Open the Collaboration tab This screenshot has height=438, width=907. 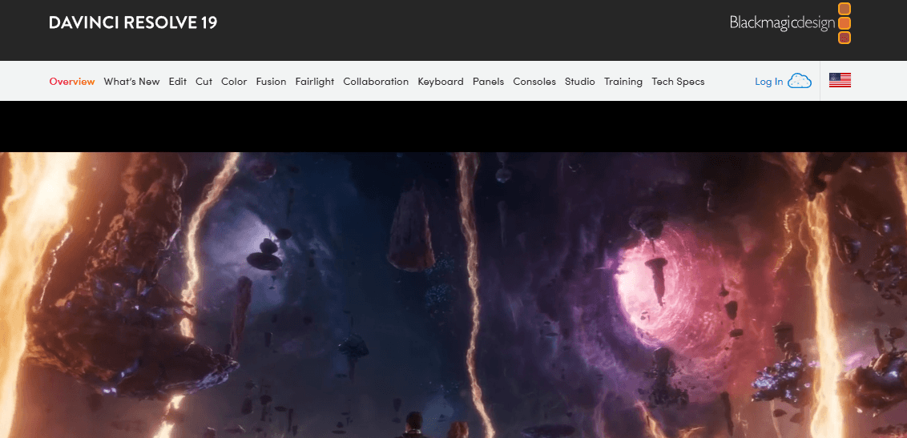pos(376,82)
